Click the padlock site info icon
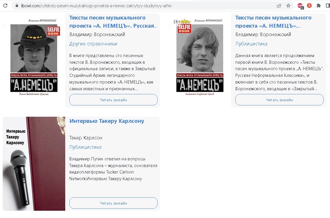 [x=17, y=6]
